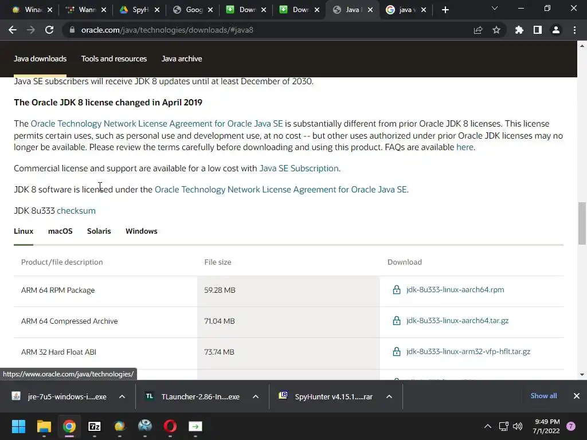Viewport: 587px width, 440px height.
Task: Expand options for TLauncher download
Action: pos(256,396)
